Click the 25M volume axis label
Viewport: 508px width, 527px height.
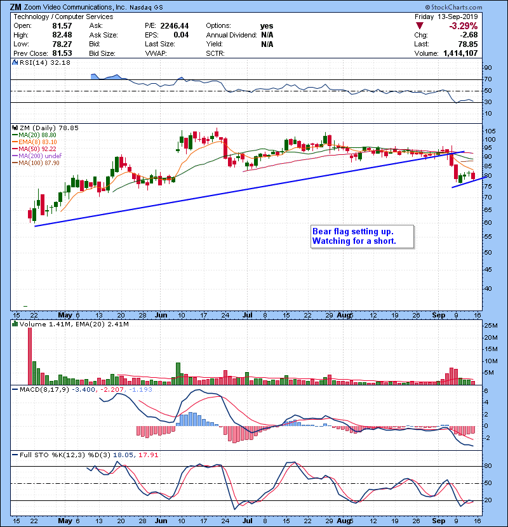coord(491,325)
